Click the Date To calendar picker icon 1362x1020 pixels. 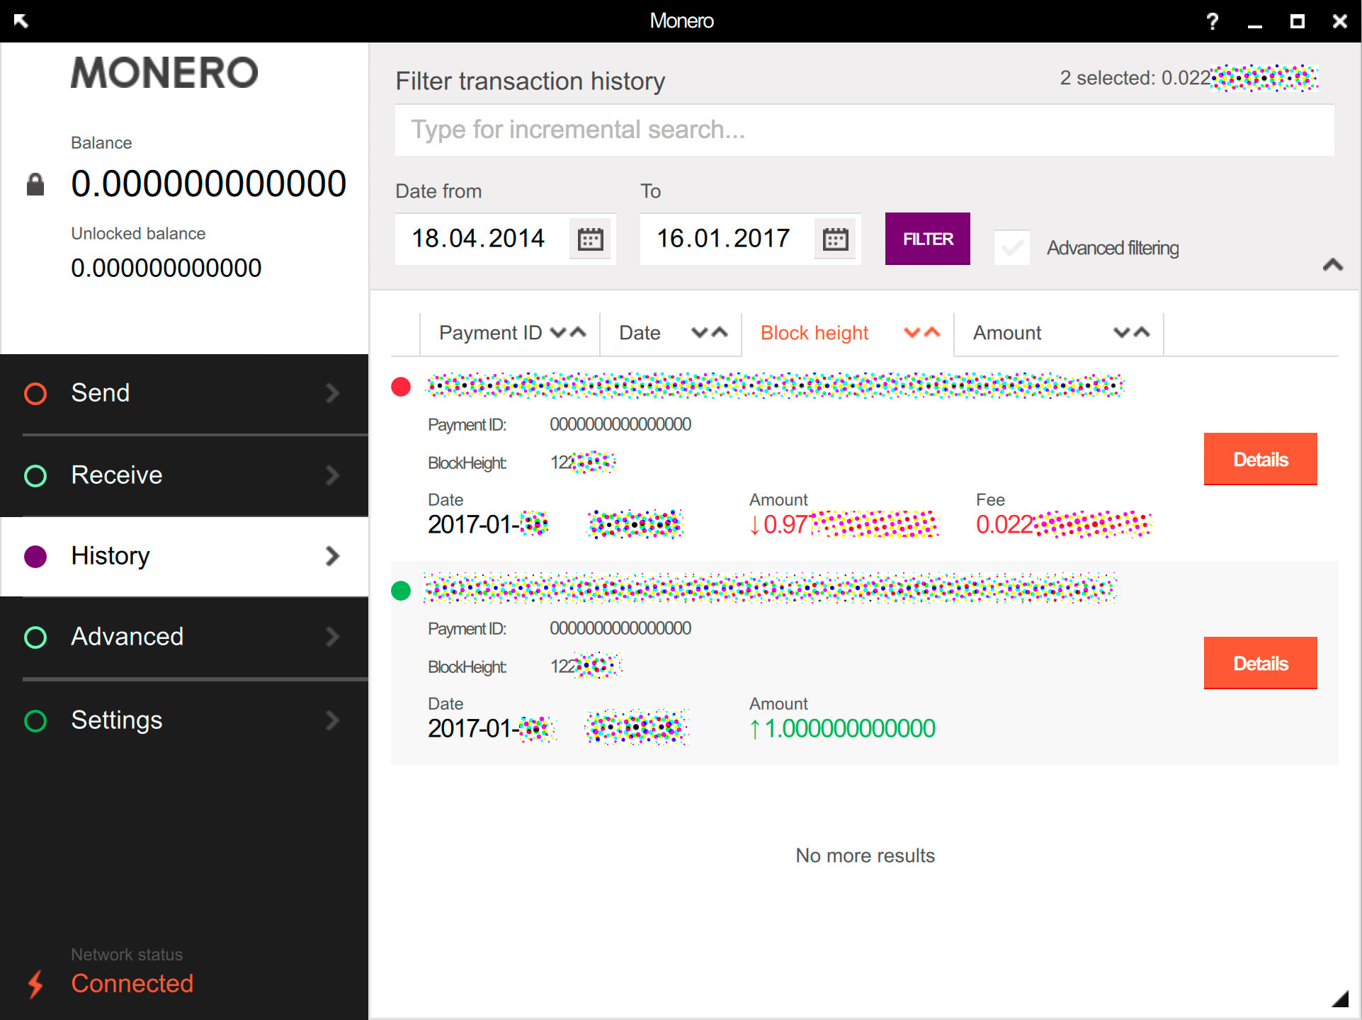(838, 238)
